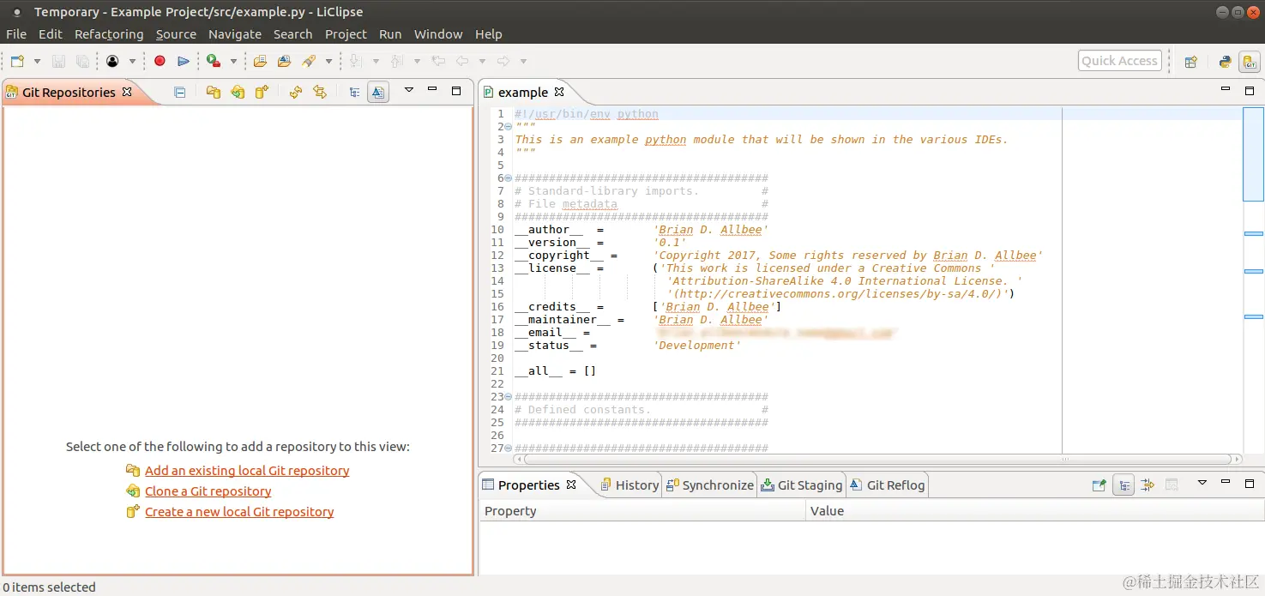
Task: Switch to the Synchronize tab
Action: [x=709, y=485]
